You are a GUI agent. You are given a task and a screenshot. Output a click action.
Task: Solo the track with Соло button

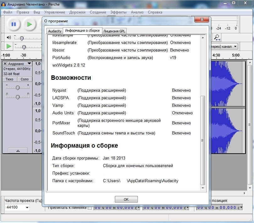(24, 79)
